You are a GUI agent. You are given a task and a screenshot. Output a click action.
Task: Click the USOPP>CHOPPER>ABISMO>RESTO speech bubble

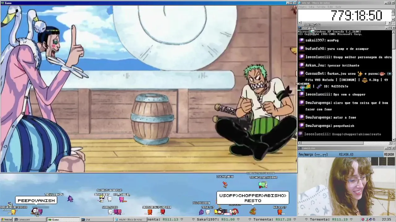pos(253,198)
